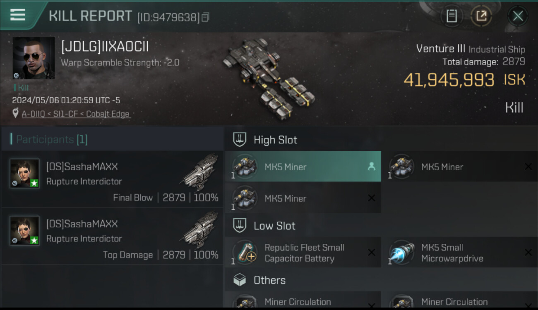The height and width of the screenshot is (310, 538).
Task: Click Republic Fleet Small Capacitor Battery icon
Action: (x=245, y=253)
